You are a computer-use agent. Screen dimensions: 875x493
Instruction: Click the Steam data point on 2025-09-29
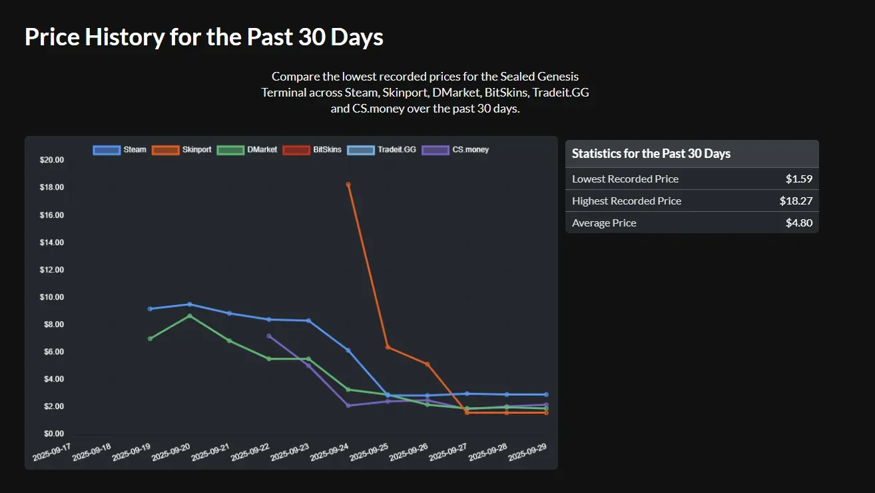[x=546, y=394]
